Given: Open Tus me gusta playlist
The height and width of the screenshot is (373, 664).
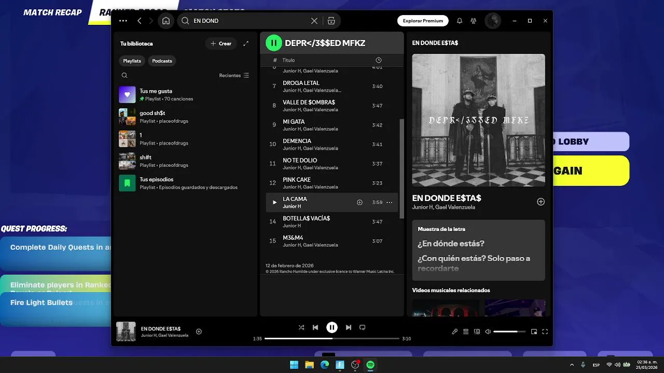Looking at the screenshot, I should [185, 95].
